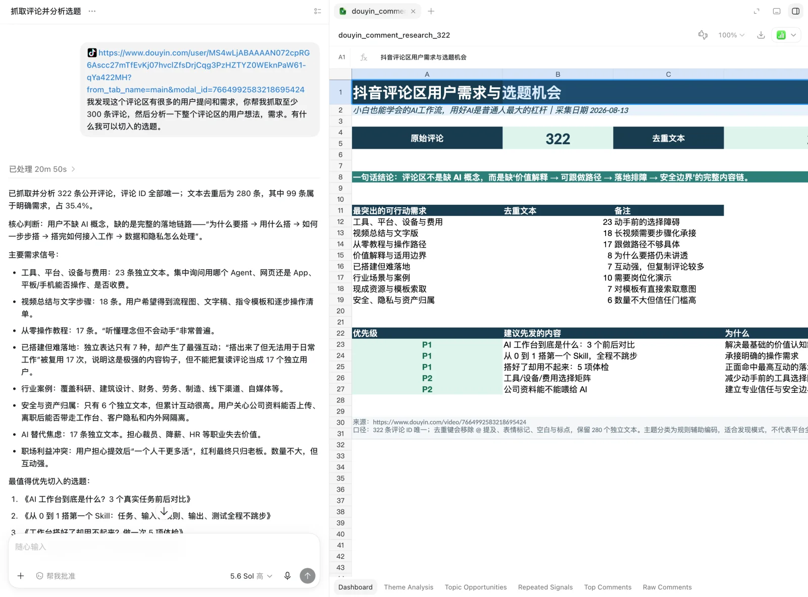This screenshot has height=597, width=808.
Task: Toggle the bottom panel layout icon
Action: 777,11
